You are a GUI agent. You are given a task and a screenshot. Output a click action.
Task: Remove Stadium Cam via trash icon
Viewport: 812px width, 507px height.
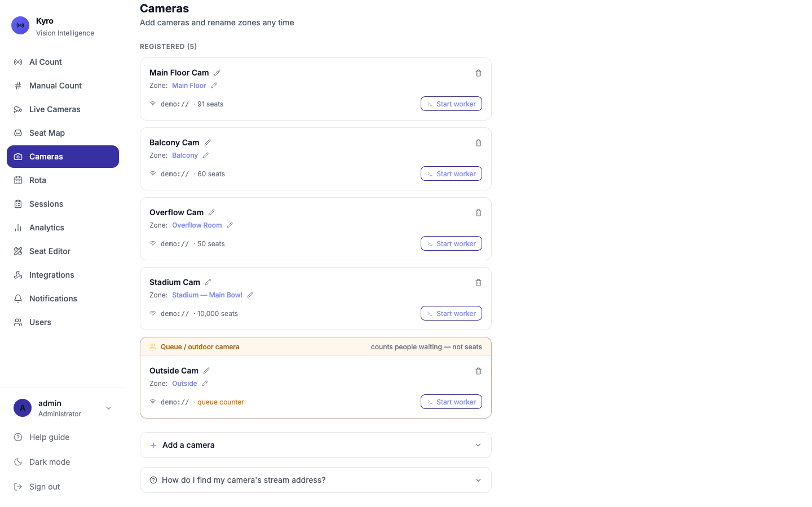(x=478, y=282)
